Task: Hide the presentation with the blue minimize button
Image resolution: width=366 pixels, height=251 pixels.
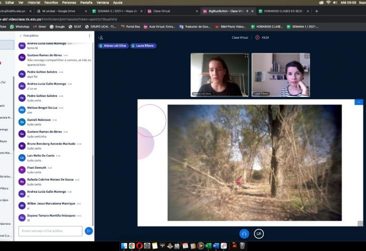Action: click(359, 102)
